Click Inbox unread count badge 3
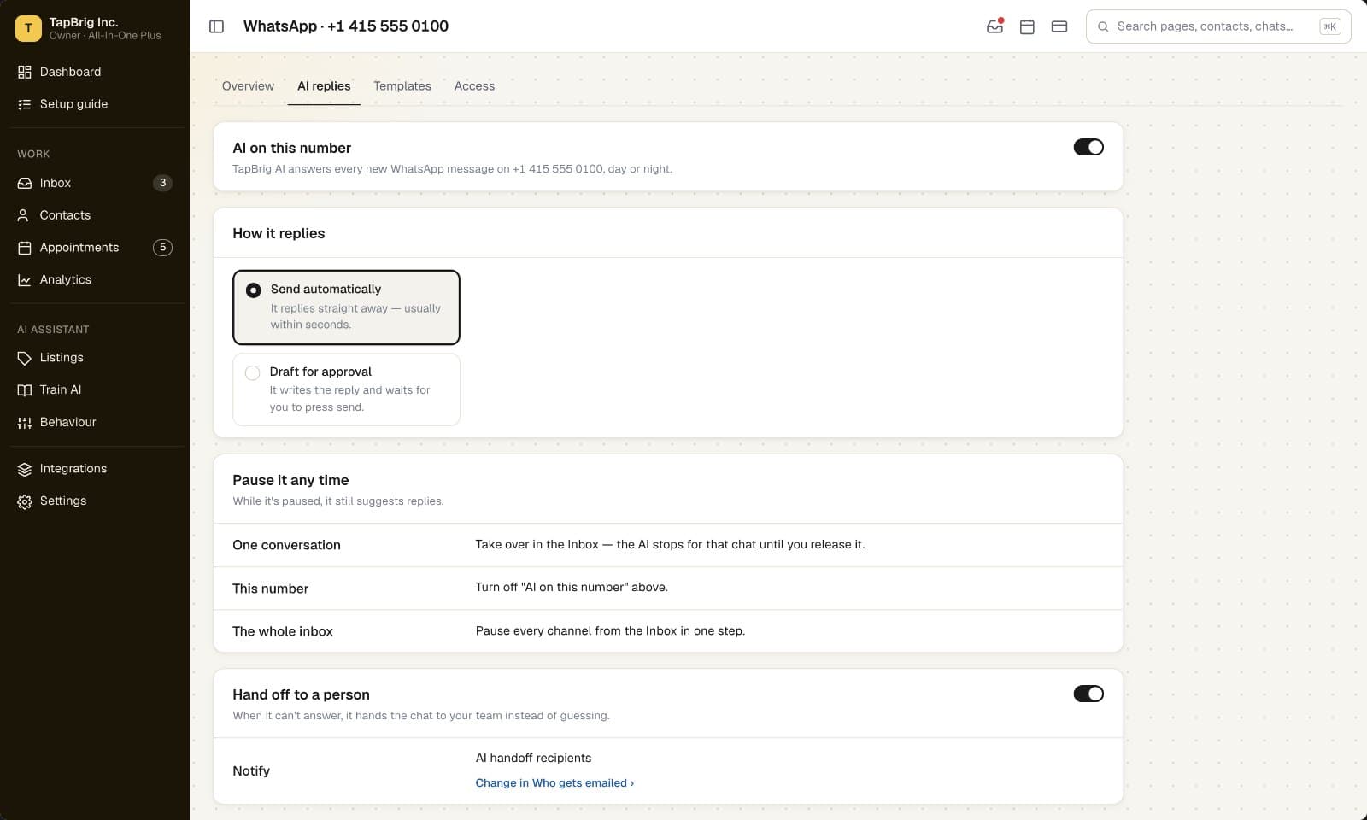 (x=162, y=183)
